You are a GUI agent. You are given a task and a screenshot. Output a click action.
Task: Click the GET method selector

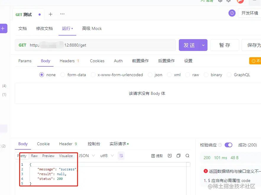point(22,45)
